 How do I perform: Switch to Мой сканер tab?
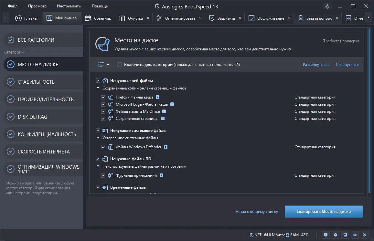coord(62,18)
